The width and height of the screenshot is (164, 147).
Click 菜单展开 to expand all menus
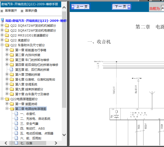coord(11,11)
